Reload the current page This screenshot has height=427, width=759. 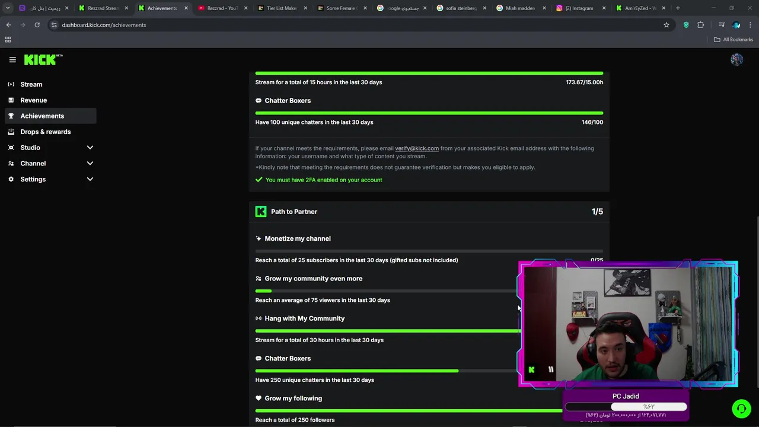[37, 25]
